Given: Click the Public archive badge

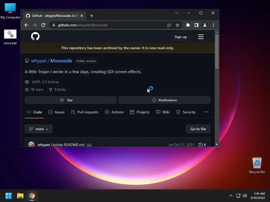Looking at the screenshot, I should (86, 61).
